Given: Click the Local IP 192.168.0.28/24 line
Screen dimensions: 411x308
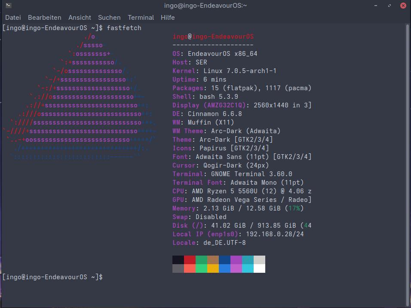Looking at the screenshot, I should coord(238,234).
